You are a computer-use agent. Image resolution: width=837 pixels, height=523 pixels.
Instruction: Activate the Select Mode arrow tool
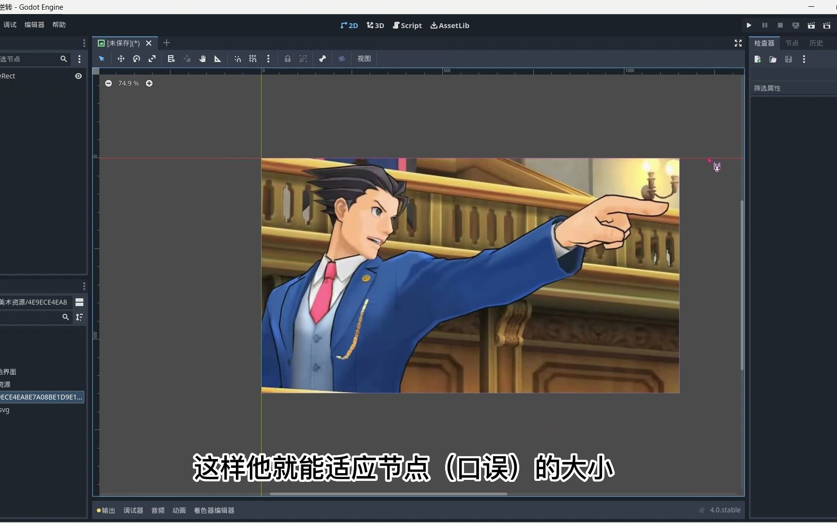[102, 59]
